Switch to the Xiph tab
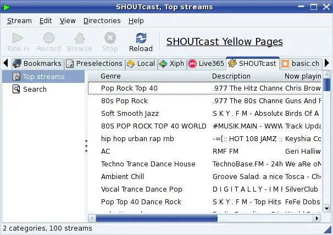Viewport: 333px width, 235px height. click(172, 64)
